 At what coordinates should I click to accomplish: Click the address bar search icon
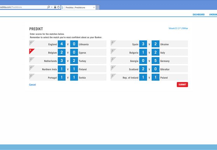48,7
